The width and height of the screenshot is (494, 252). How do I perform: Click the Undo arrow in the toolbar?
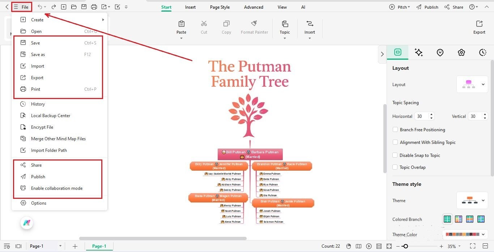point(39,7)
